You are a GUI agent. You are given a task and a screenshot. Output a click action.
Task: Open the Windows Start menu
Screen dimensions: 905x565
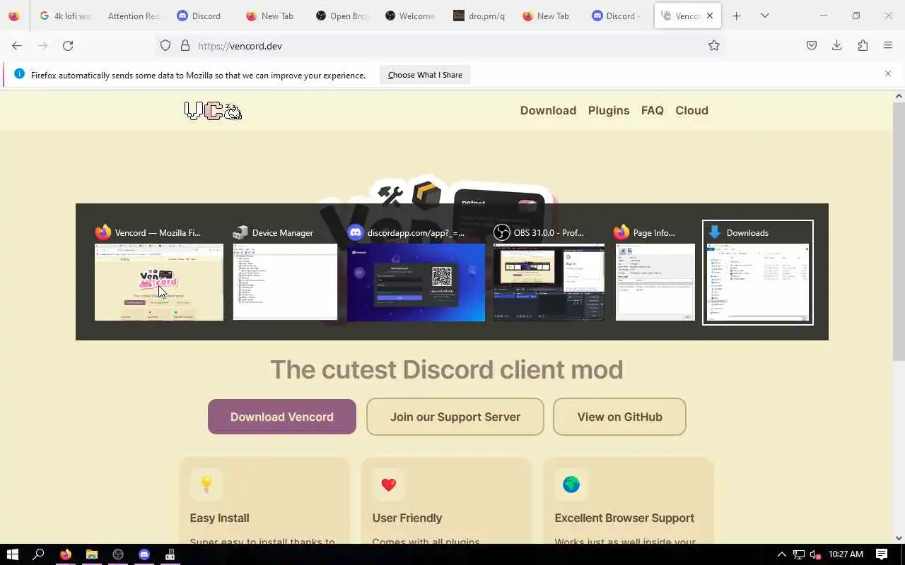[13, 554]
